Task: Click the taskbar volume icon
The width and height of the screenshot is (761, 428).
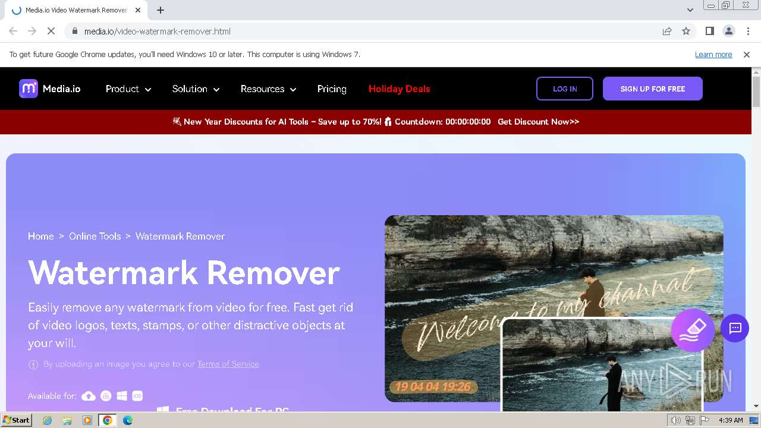Action: click(x=675, y=420)
